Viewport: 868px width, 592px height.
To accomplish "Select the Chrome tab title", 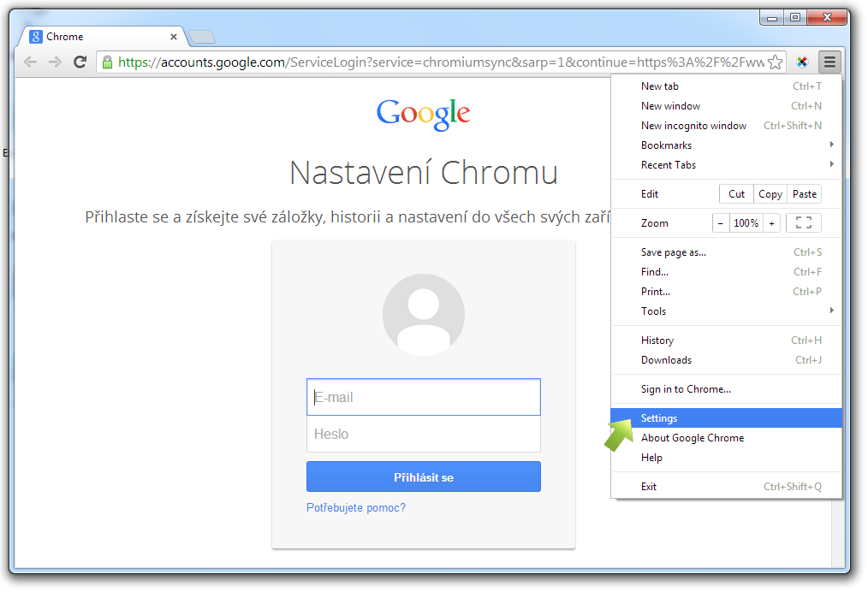I will (65, 37).
